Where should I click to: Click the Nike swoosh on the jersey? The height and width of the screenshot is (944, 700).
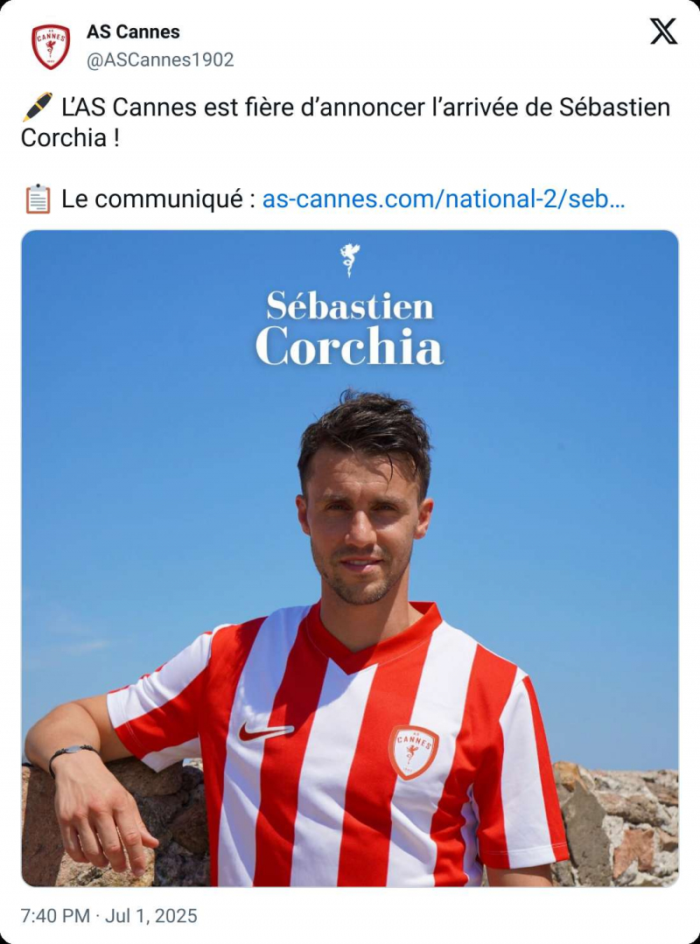[265, 731]
